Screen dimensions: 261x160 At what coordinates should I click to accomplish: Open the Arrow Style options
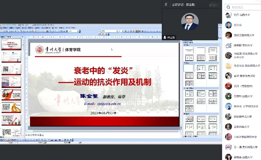[x=65, y=140]
